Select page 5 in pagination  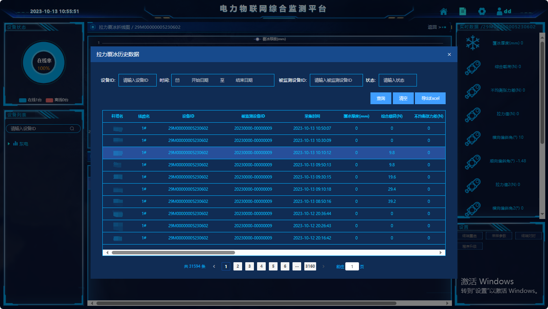(x=273, y=267)
